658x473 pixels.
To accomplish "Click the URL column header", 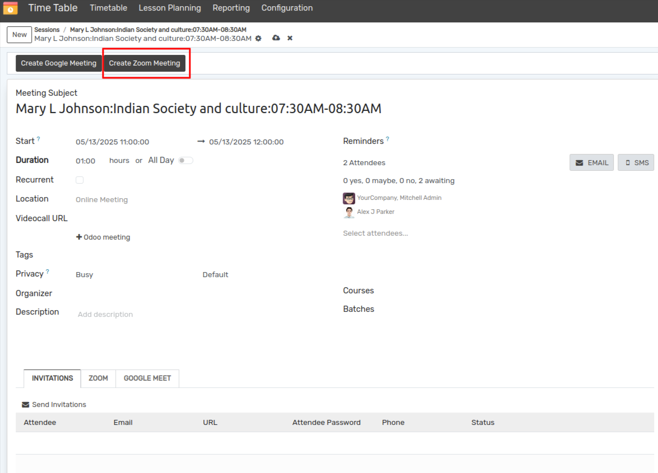I will point(210,423).
